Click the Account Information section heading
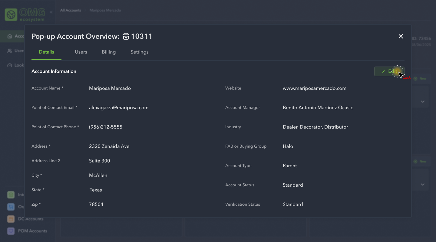 [x=54, y=71]
